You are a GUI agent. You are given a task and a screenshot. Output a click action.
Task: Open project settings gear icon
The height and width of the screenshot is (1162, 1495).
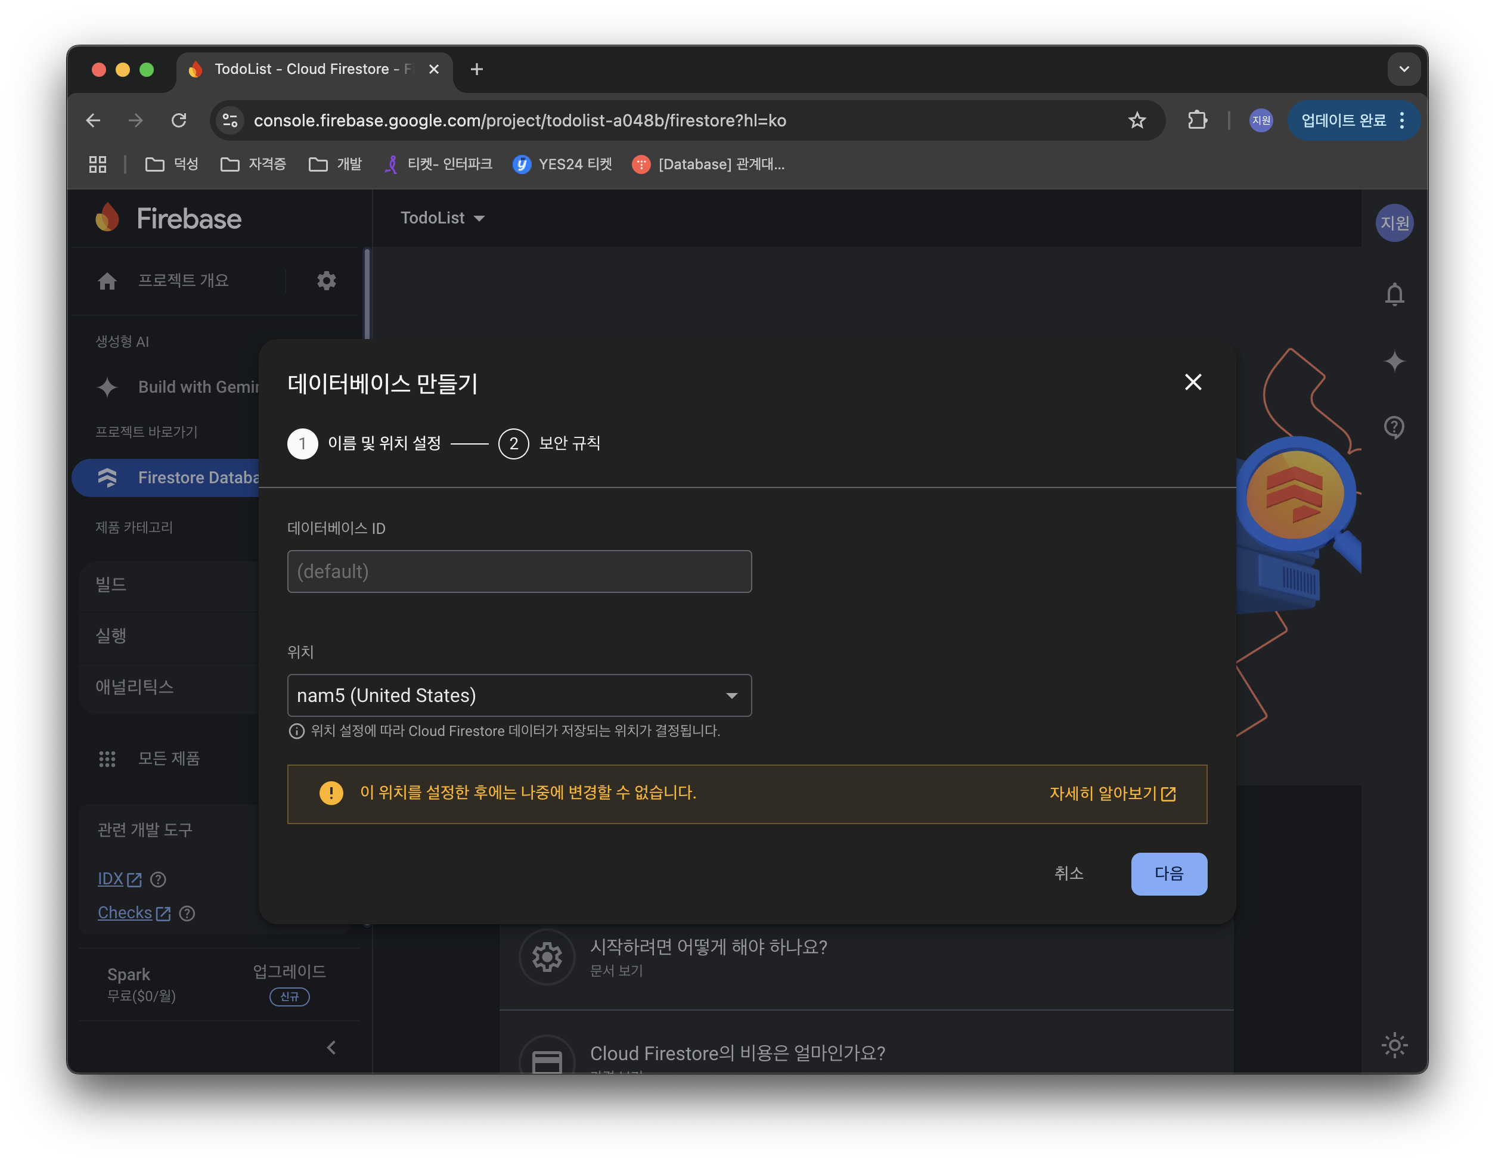coord(327,281)
